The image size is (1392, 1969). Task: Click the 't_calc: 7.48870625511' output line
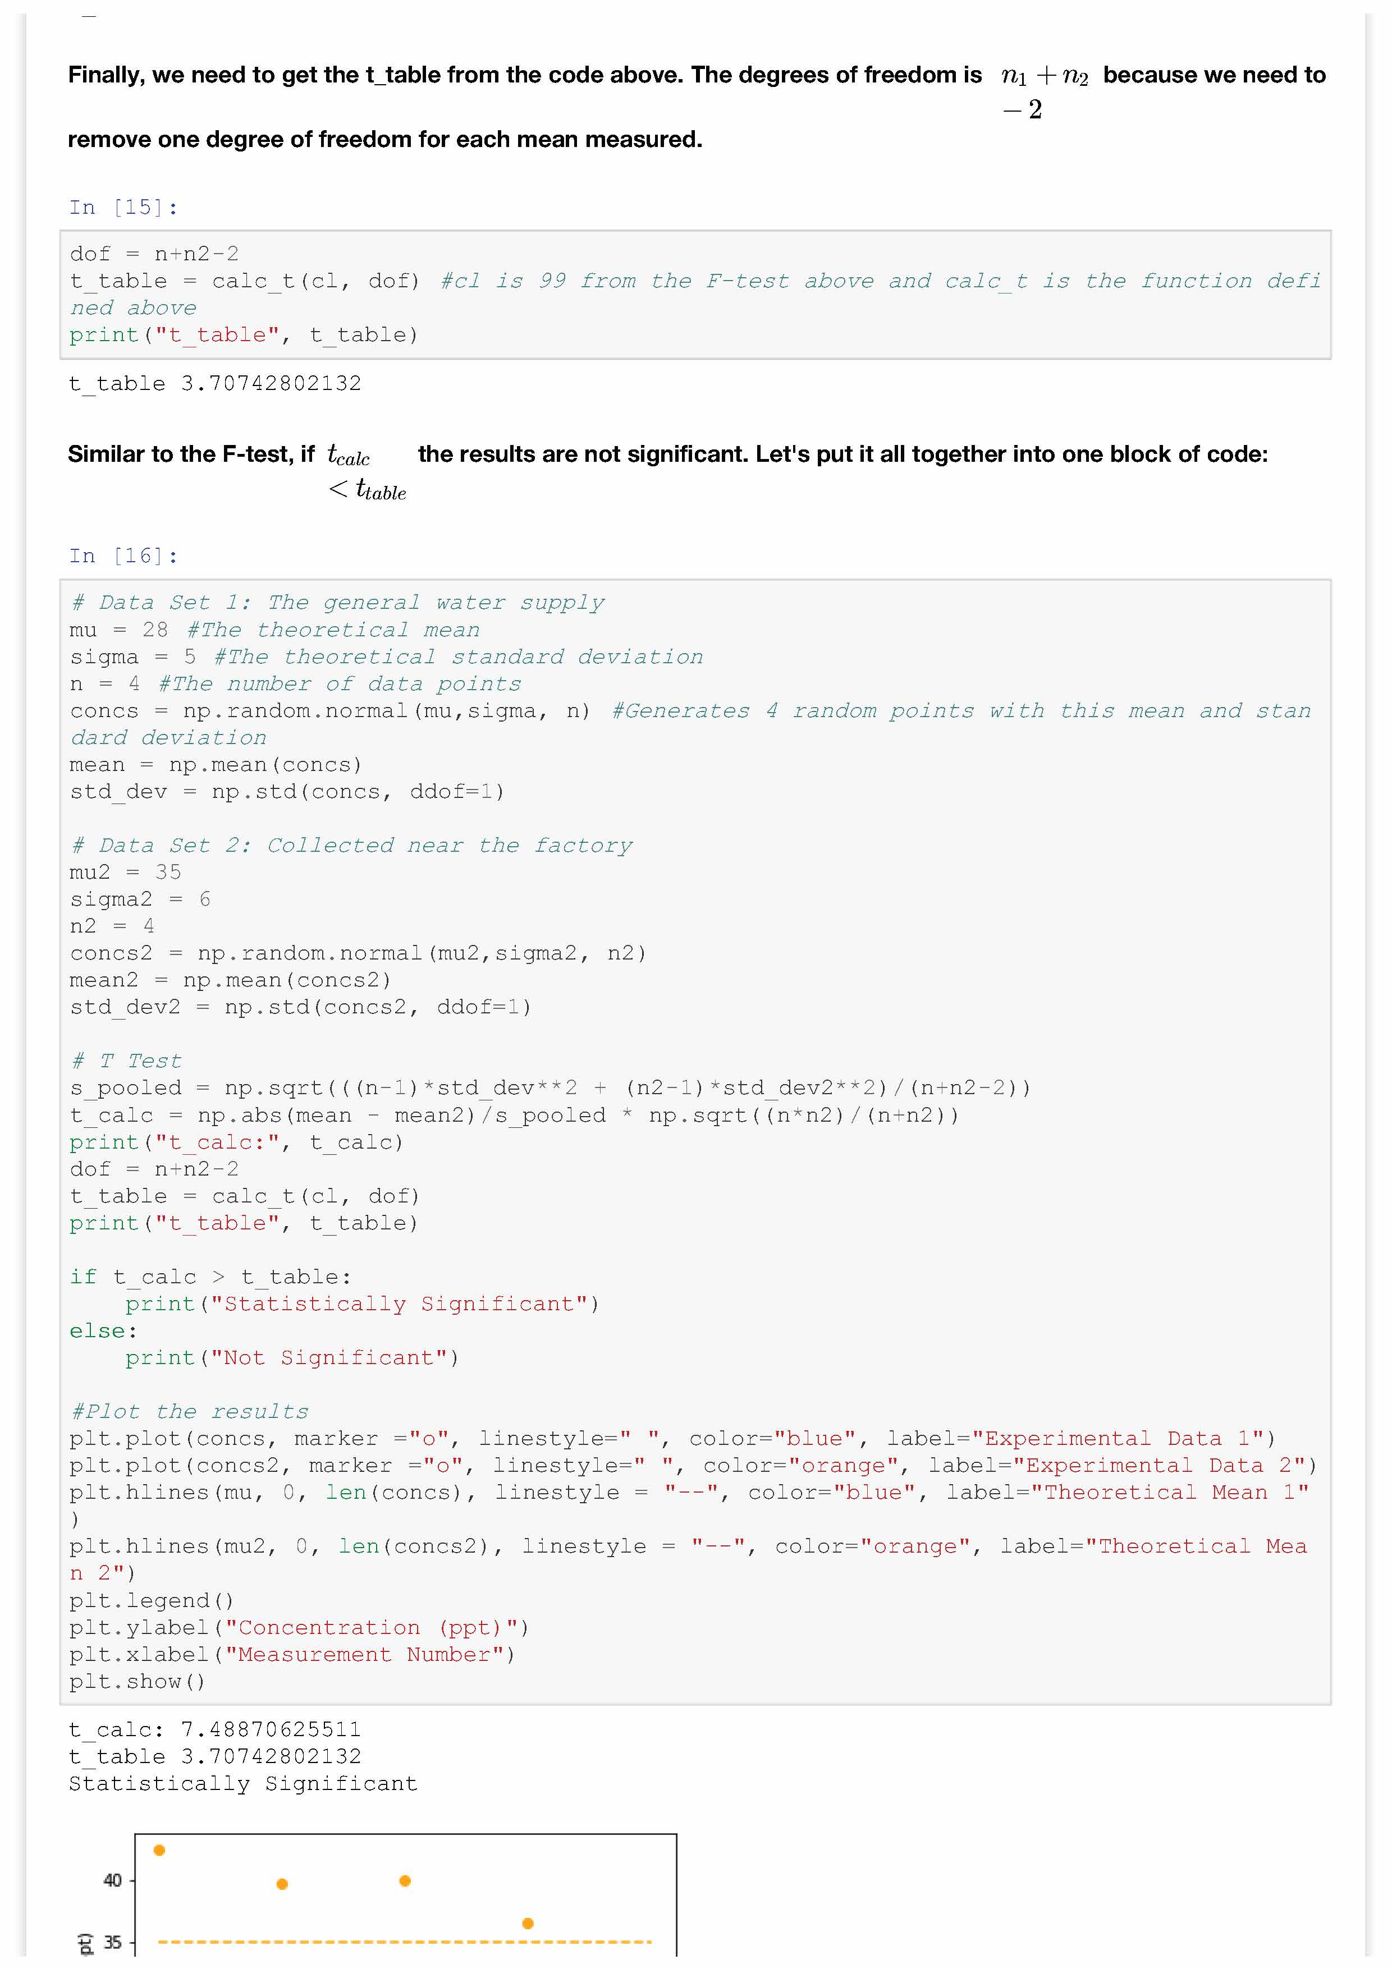click(214, 1729)
